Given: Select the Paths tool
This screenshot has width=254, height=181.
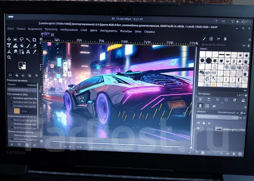Looking at the screenshot, I should pyautogui.click(x=22, y=52).
